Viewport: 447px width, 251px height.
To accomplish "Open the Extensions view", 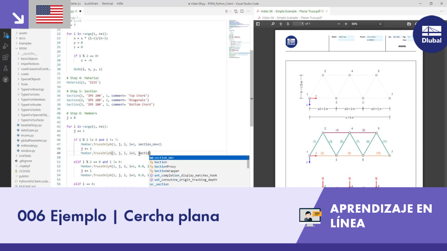I will [5, 57].
